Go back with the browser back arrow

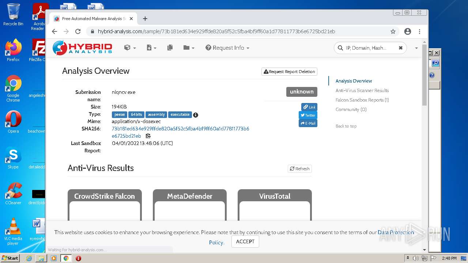[54, 31]
